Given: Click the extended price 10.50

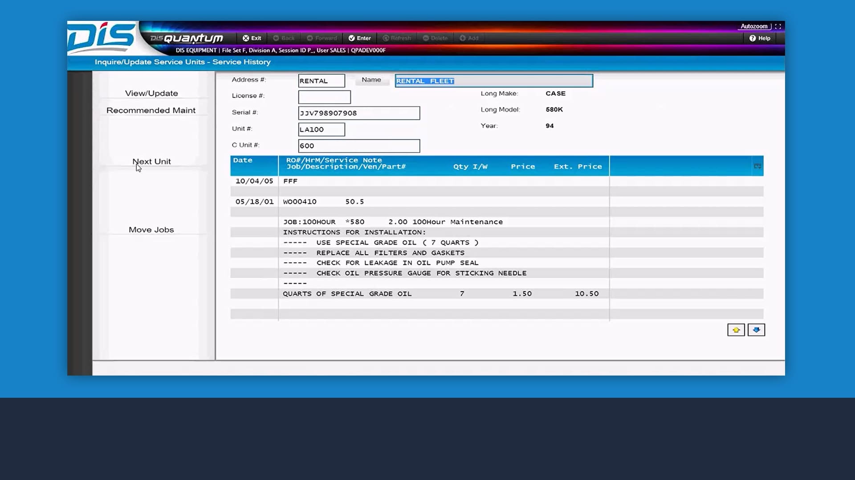Looking at the screenshot, I should (x=586, y=293).
